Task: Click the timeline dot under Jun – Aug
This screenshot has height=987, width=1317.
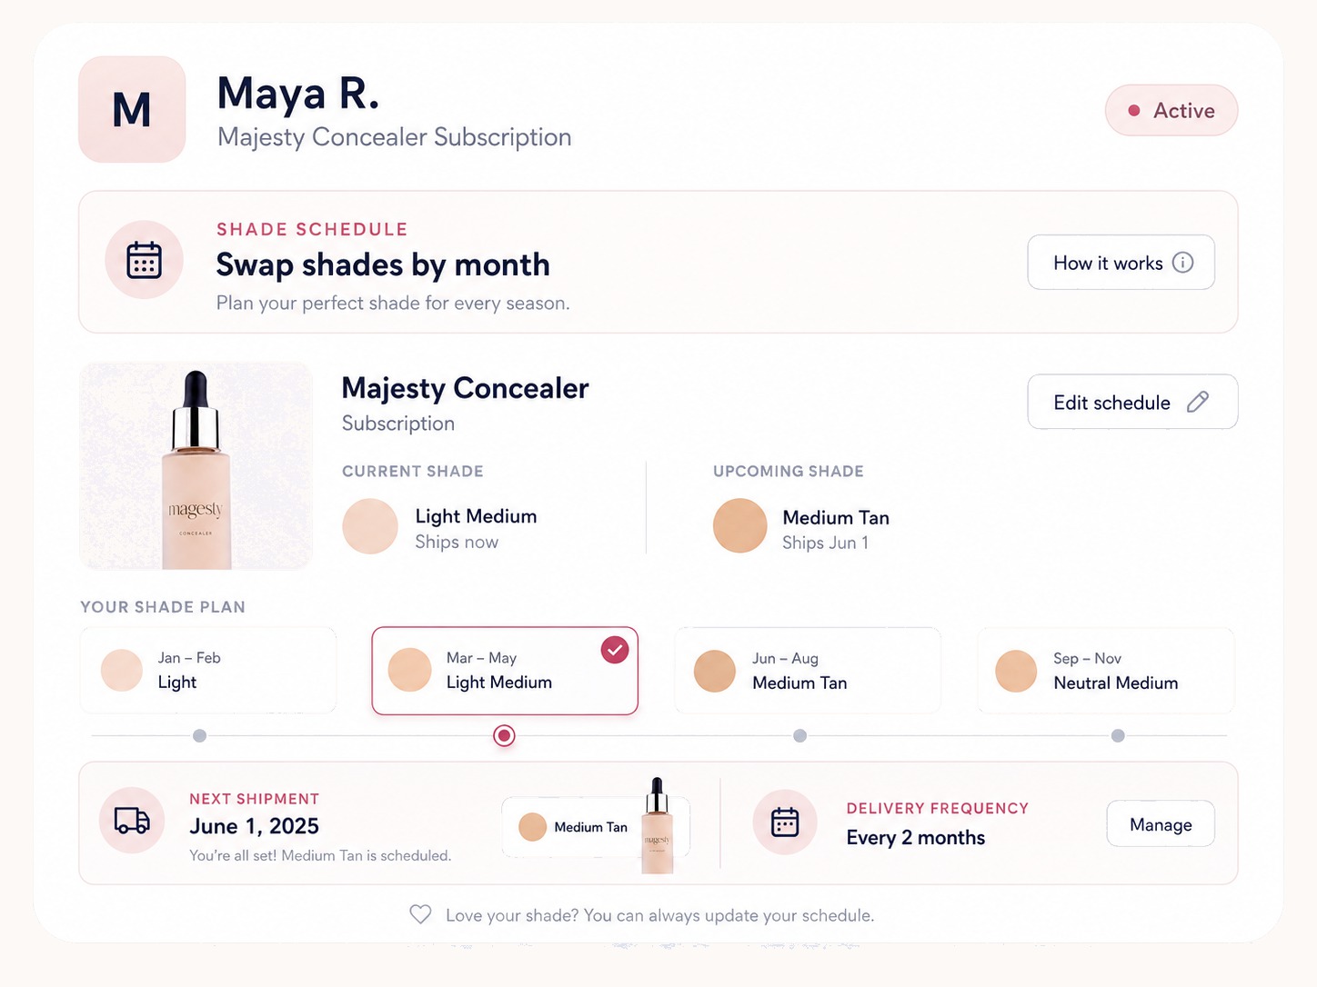Action: [800, 735]
